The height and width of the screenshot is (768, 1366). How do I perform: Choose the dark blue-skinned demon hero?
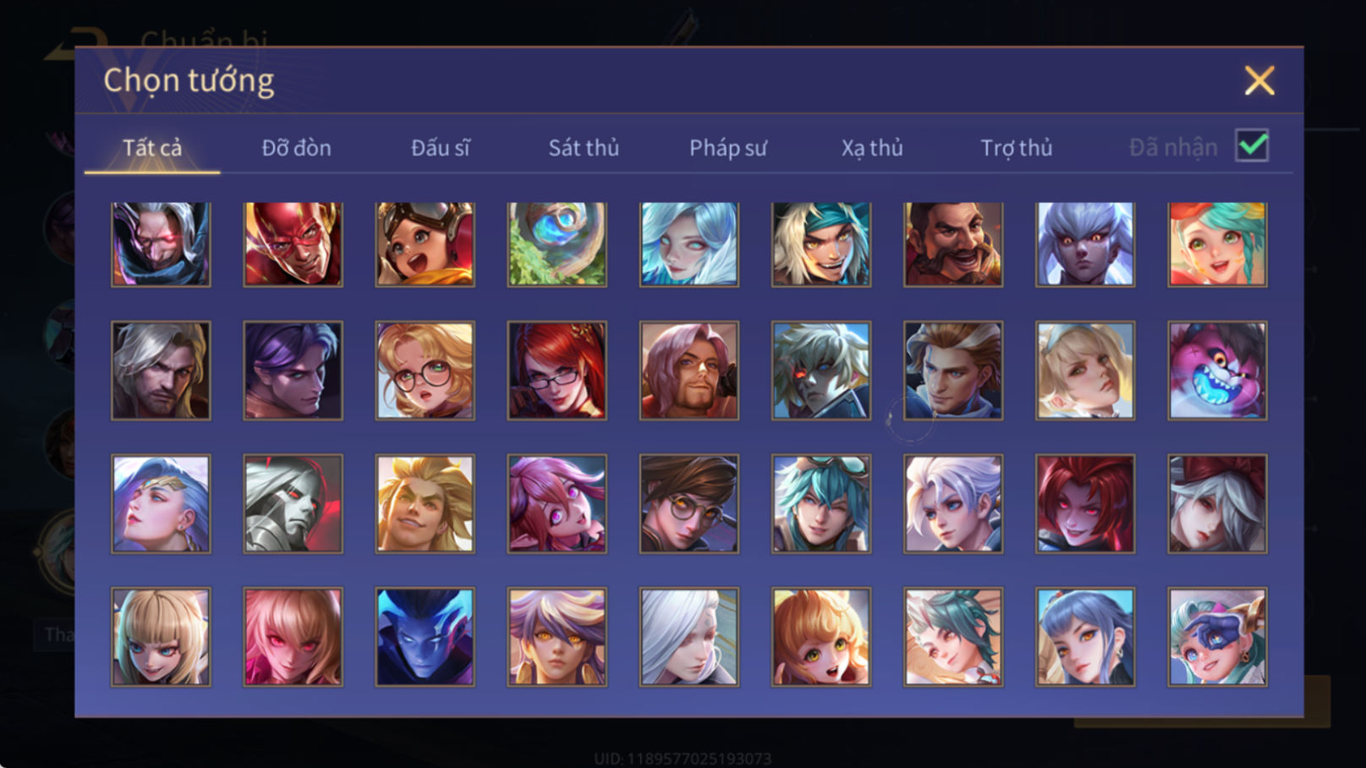(x=425, y=637)
